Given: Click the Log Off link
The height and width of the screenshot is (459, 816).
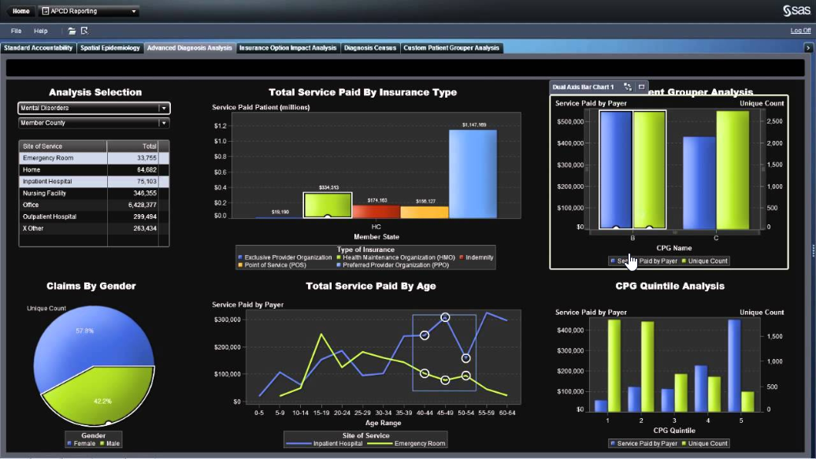Looking at the screenshot, I should (800, 31).
